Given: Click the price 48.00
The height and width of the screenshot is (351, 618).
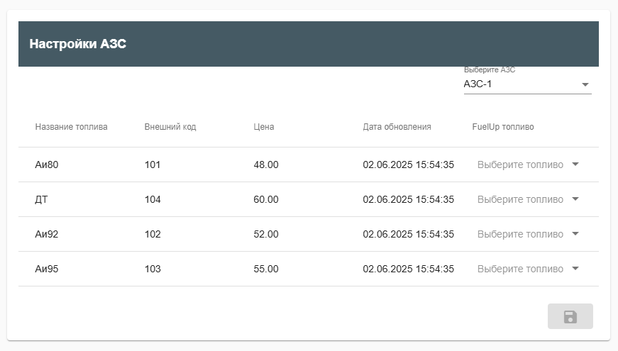Looking at the screenshot, I should tap(266, 165).
